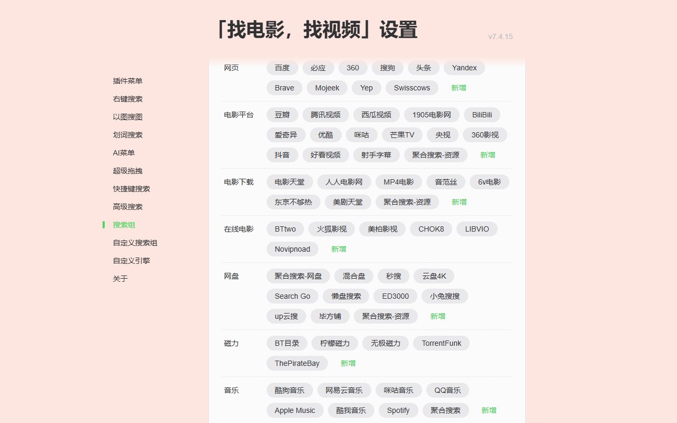Screen dimensions: 677x423
Task: Open 自定义引擎 settings
Action: click(131, 261)
